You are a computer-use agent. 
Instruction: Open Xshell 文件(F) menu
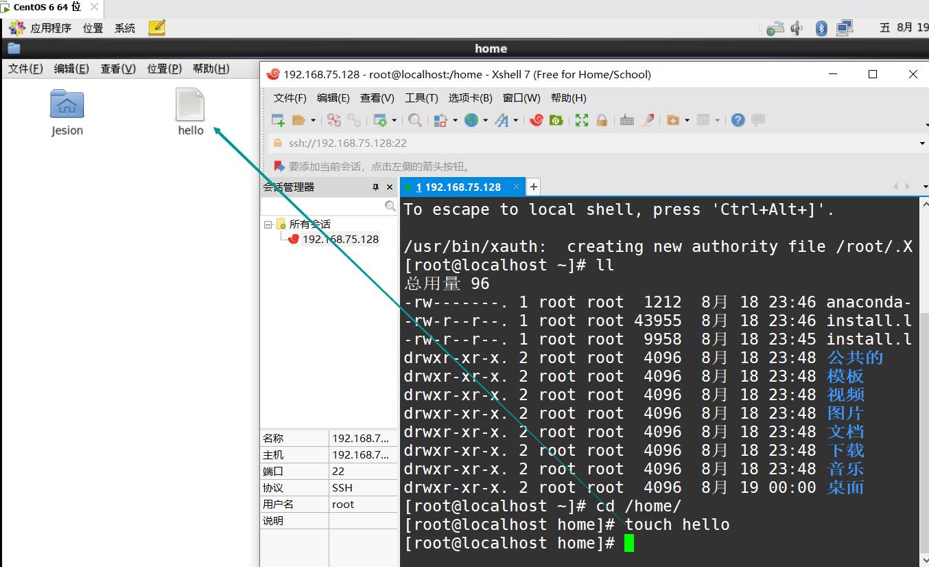(x=290, y=97)
